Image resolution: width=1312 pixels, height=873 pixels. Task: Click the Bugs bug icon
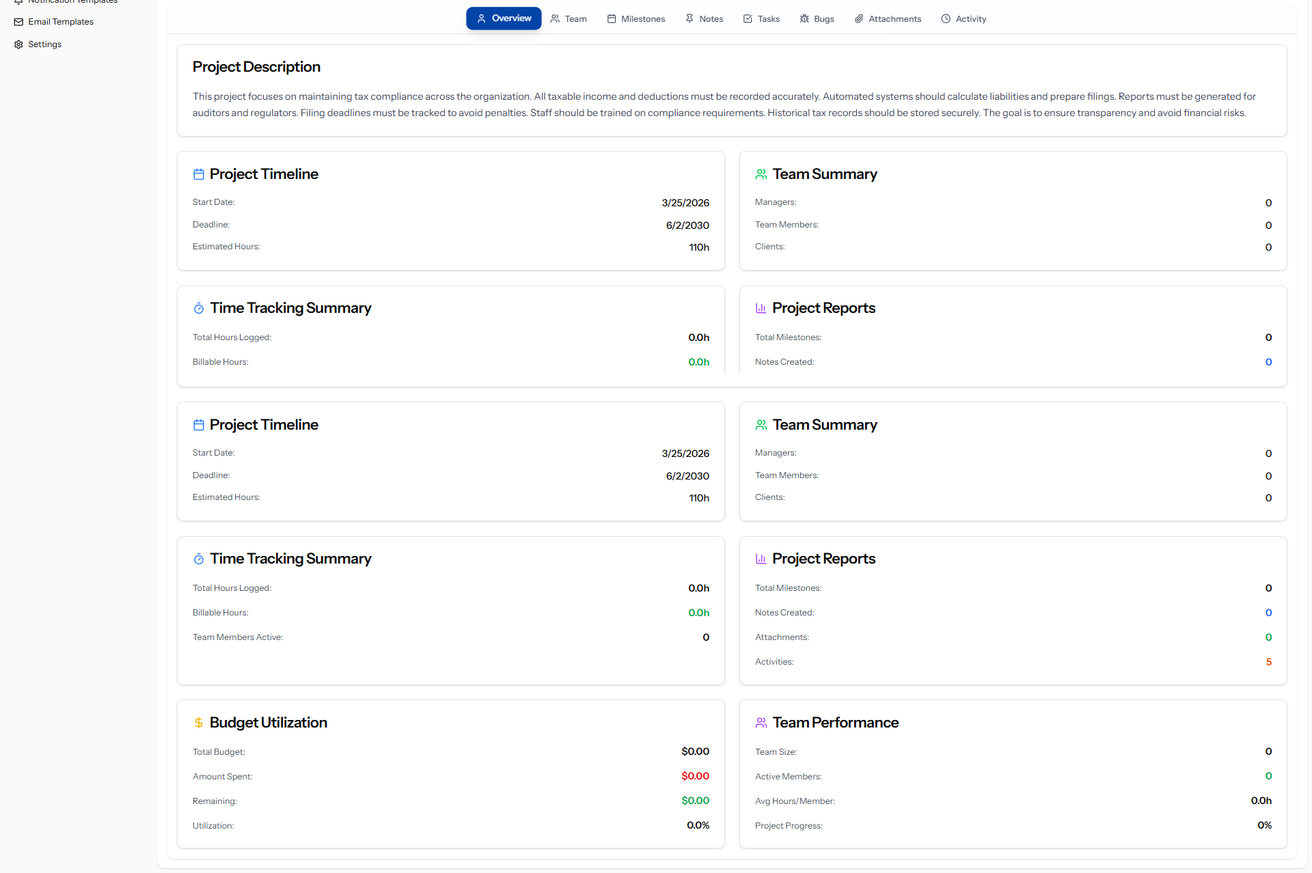tap(804, 19)
